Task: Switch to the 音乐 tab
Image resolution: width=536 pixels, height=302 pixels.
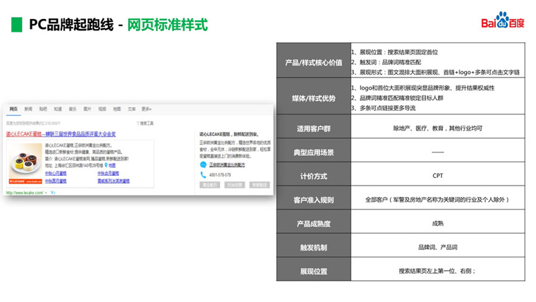Action: (x=73, y=109)
